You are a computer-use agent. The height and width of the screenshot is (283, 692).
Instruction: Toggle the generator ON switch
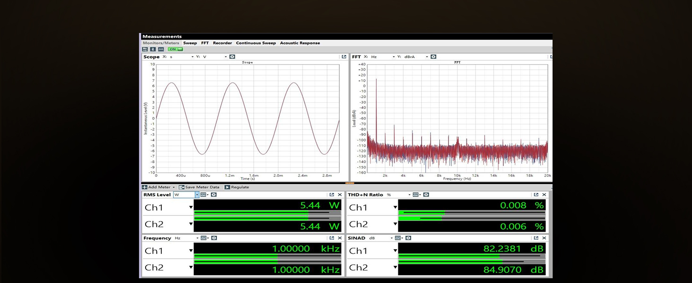[175, 49]
